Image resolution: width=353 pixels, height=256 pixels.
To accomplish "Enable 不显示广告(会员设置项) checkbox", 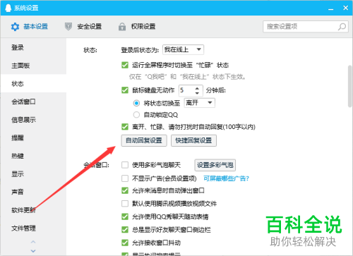I will coord(125,178).
